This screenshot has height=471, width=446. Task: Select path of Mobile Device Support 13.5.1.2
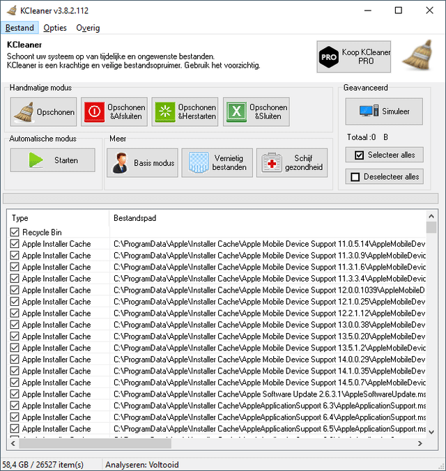[x=269, y=348]
